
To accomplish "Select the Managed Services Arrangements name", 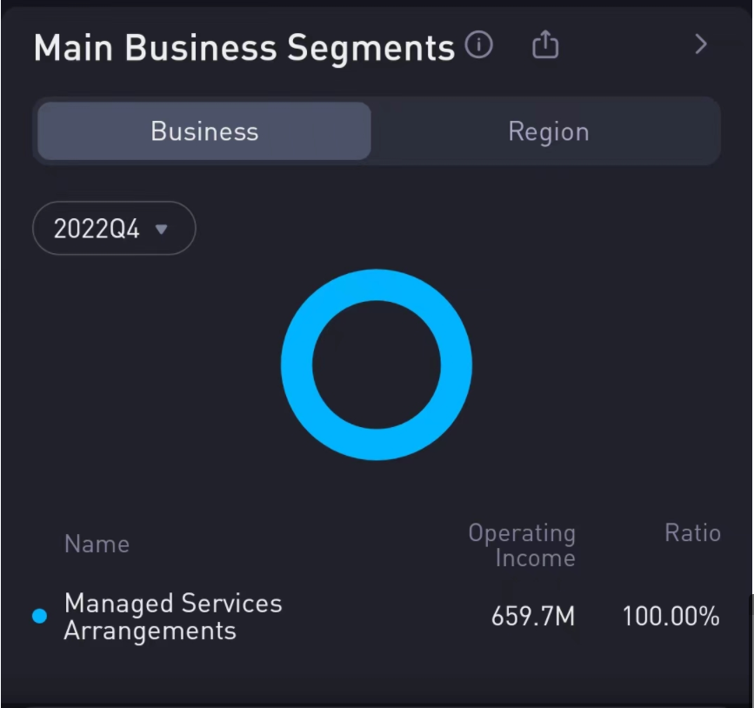I will tap(173, 617).
